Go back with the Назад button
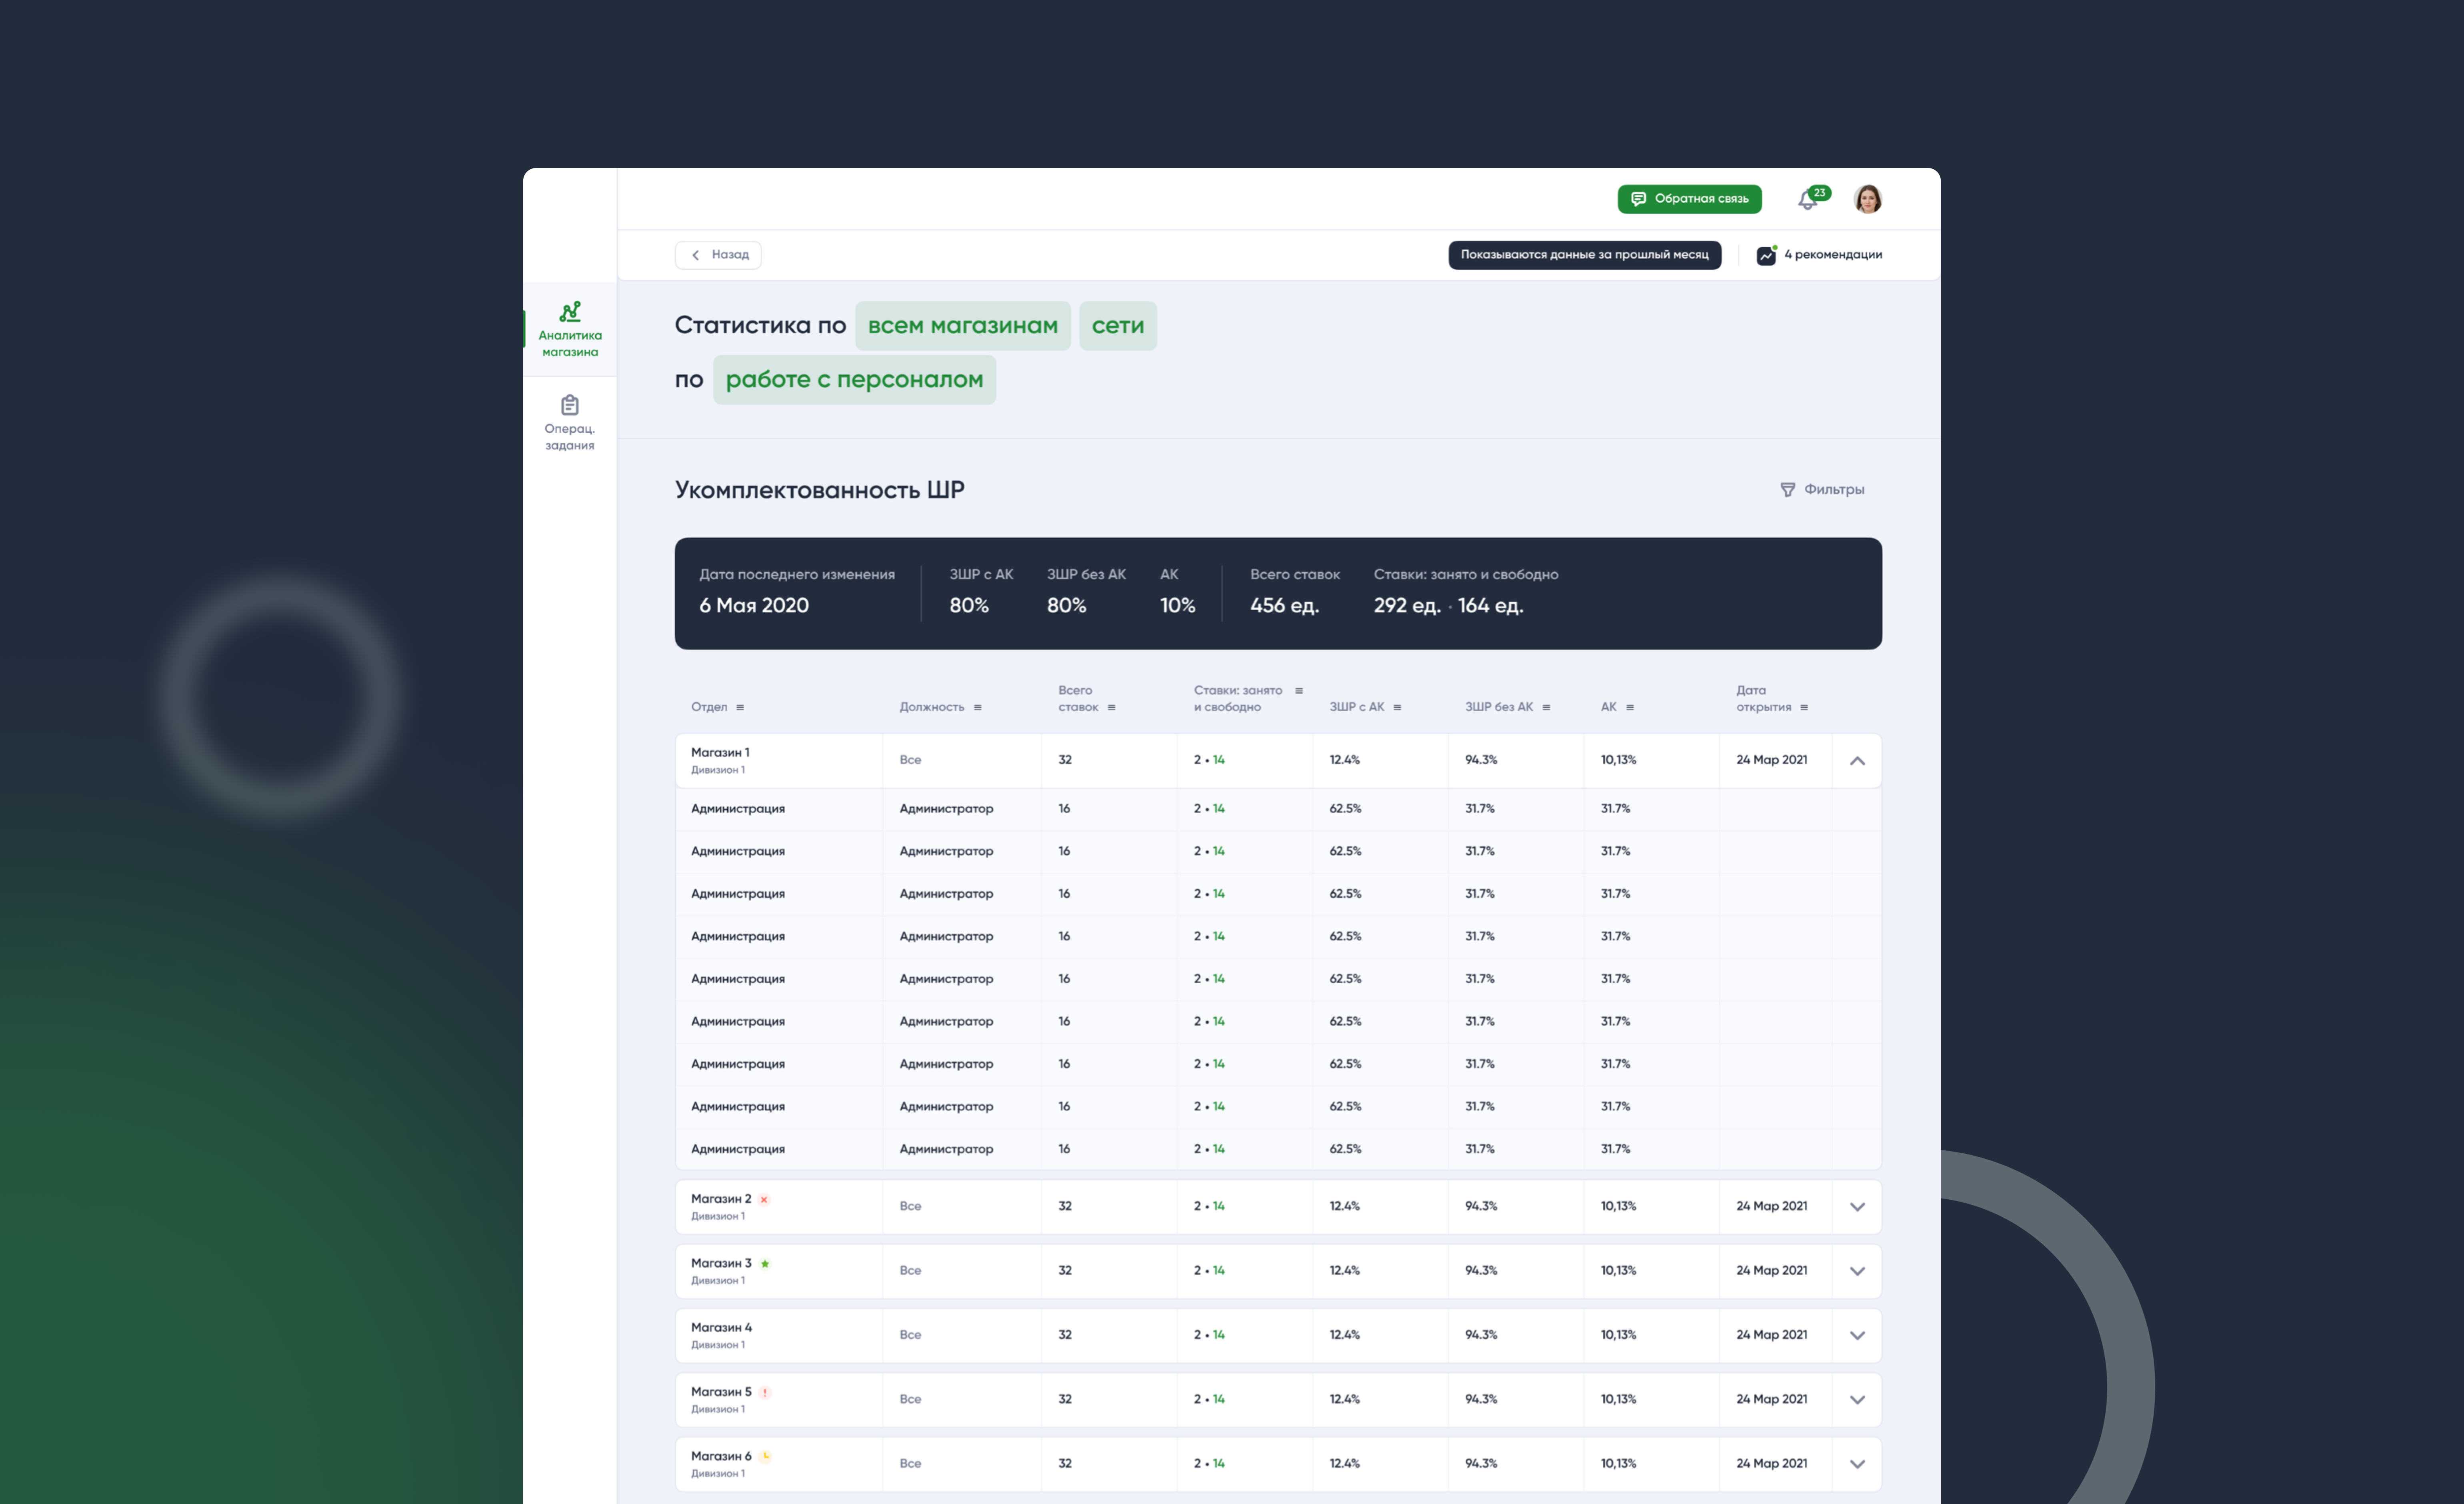 [718, 255]
